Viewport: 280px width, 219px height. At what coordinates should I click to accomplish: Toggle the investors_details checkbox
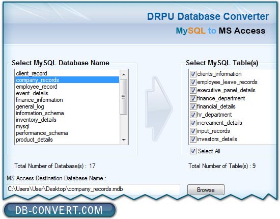point(193,139)
